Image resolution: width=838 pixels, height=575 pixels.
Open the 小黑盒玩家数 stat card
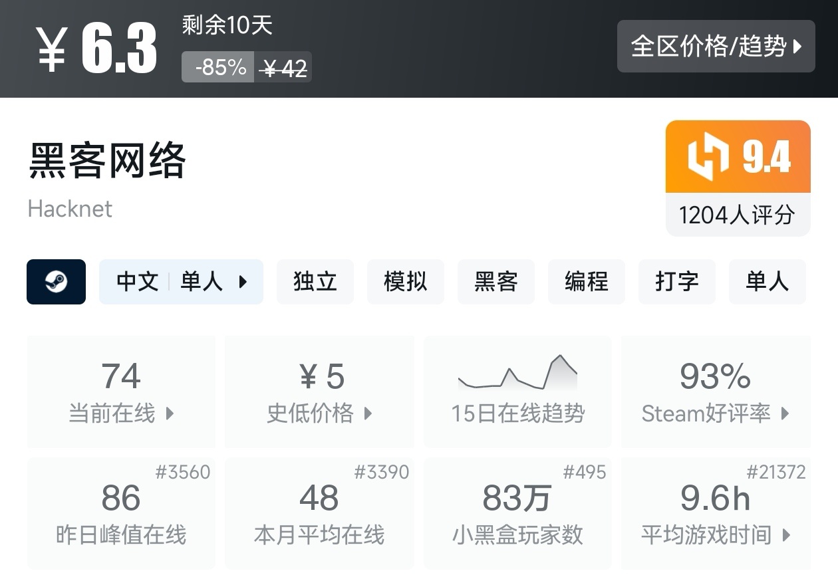click(x=517, y=513)
